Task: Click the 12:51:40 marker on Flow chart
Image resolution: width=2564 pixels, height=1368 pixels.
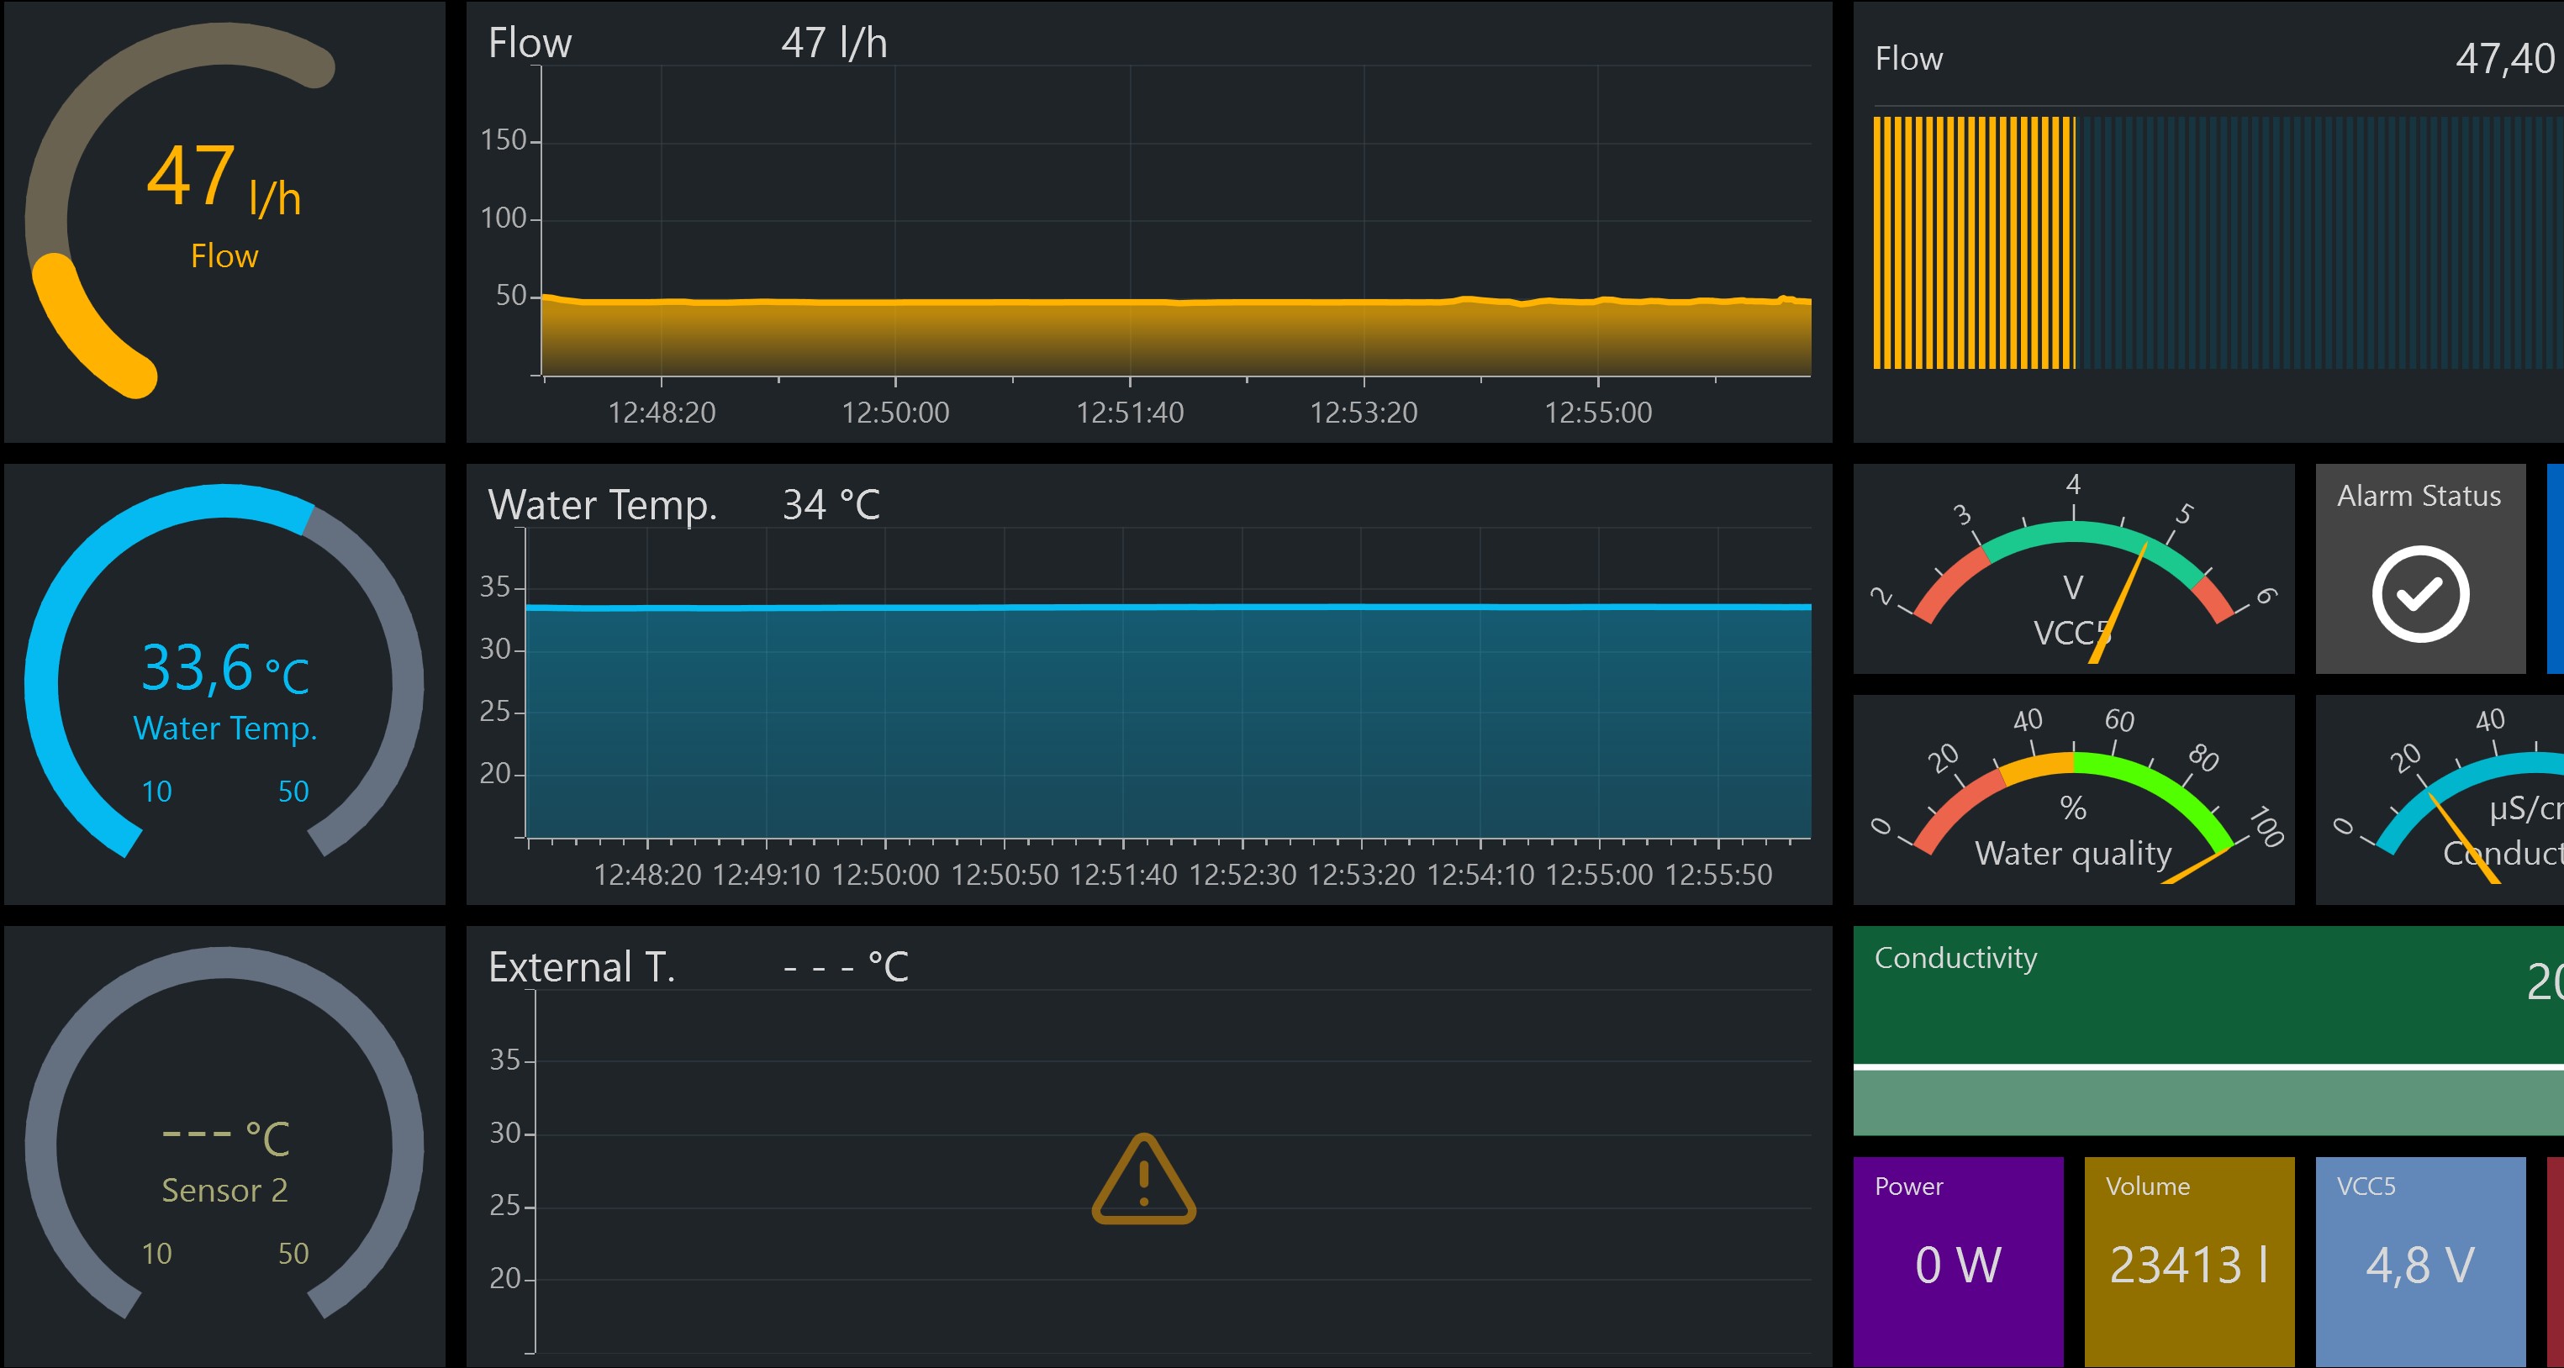Action: tap(1130, 412)
